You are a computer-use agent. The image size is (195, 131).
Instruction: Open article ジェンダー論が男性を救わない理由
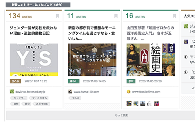coord(33,30)
